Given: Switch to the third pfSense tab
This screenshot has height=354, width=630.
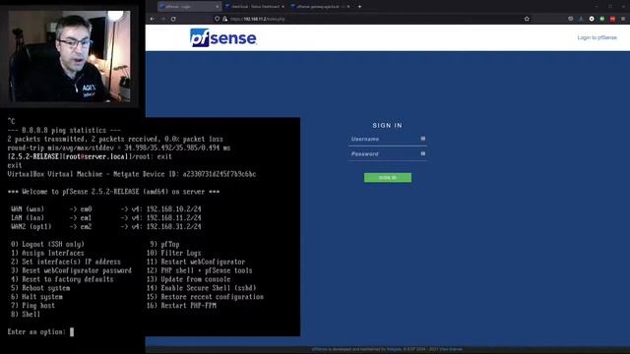Looking at the screenshot, I should 320,7.
